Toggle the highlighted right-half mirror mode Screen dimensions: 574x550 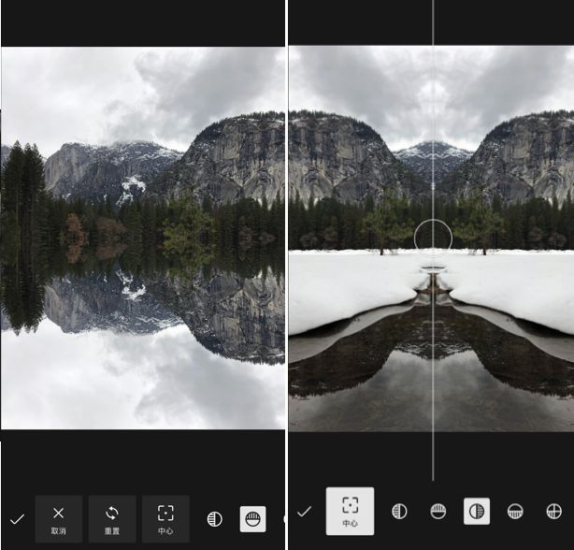(477, 512)
